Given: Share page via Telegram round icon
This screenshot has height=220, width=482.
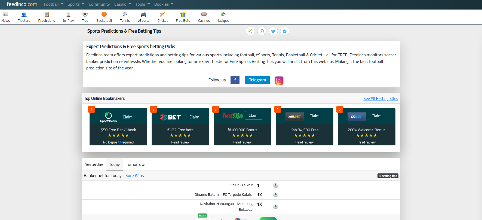Looking at the screenshot, I should (285, 31).
